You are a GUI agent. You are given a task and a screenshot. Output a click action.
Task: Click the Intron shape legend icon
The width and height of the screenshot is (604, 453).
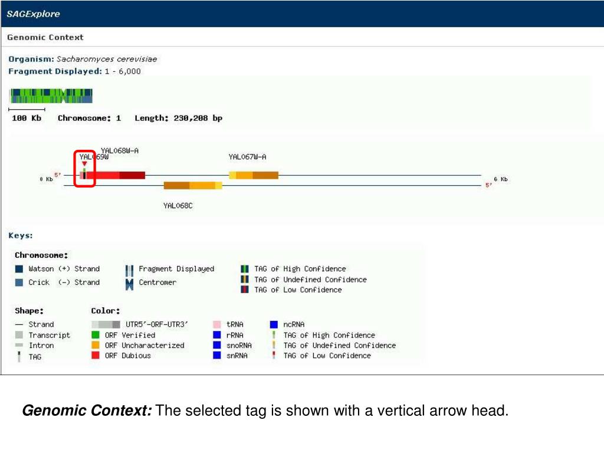click(19, 346)
